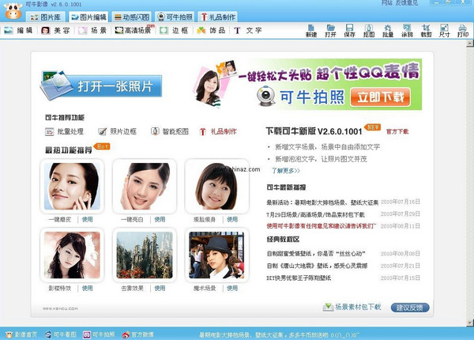Screen dimensions: 474x340
Task: Click the 打开 (Open) toolbar icon
Action: 330,31
